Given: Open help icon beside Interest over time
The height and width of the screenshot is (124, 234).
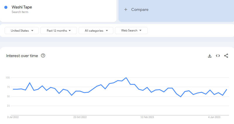Looking at the screenshot, I should point(43,56).
